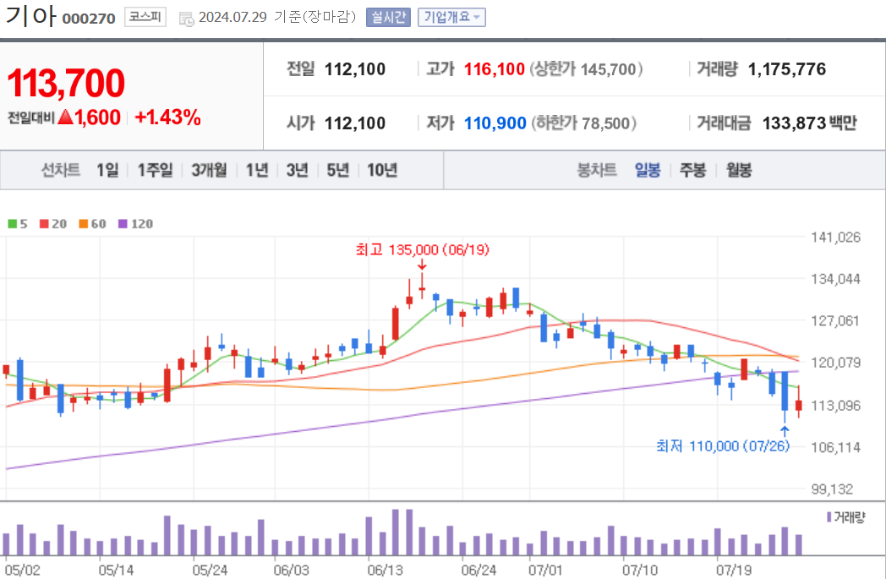
Task: Select the 1주일 line chart period
Action: coord(155,169)
